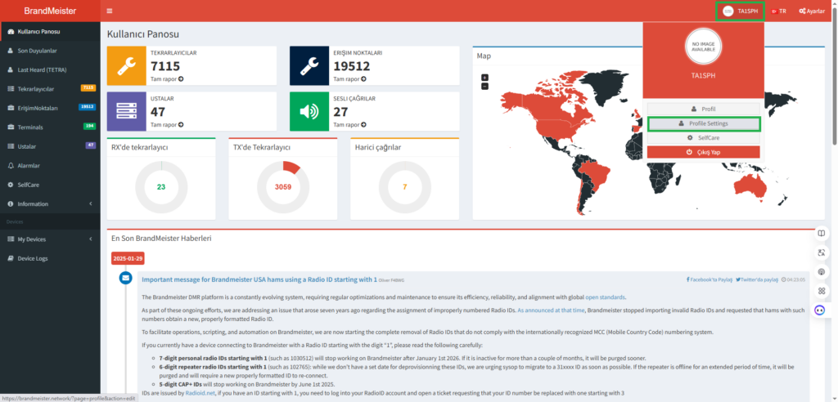Open the Ayarlar settings panel
Screen dimensions: 838x402
click(812, 11)
